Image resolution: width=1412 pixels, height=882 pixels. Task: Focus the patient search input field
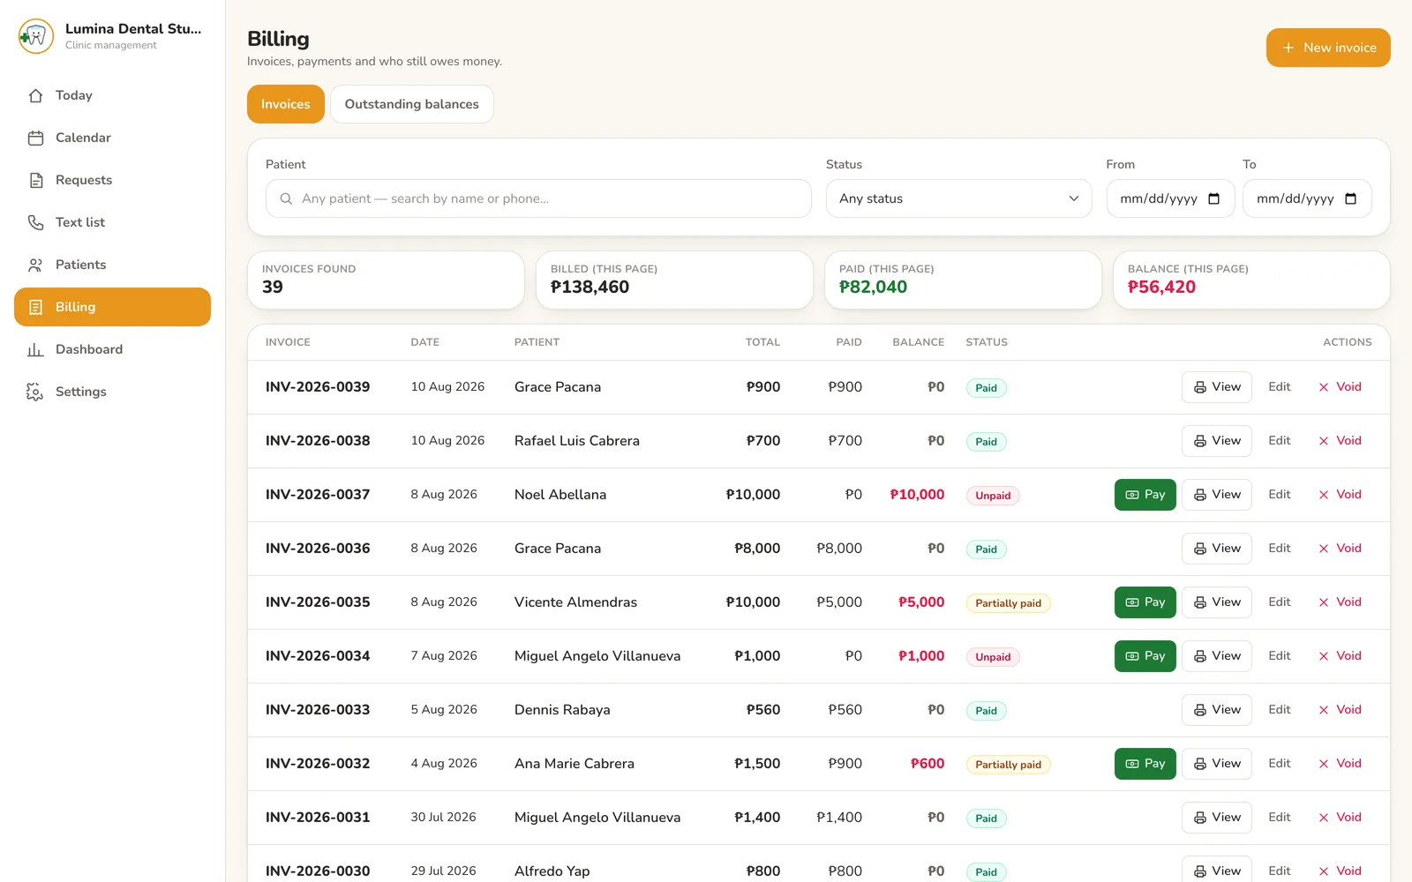(538, 198)
